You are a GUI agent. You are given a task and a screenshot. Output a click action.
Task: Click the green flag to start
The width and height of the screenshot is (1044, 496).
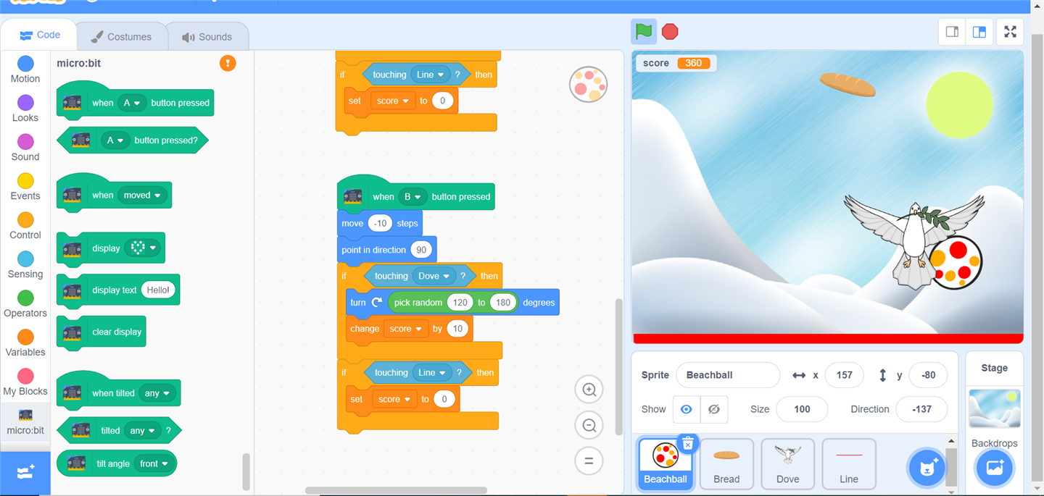(644, 32)
